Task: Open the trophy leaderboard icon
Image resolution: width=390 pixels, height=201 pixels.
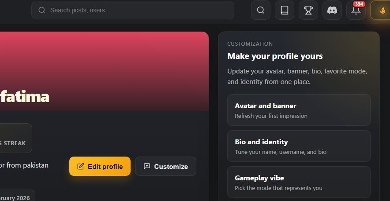Action: point(308,10)
